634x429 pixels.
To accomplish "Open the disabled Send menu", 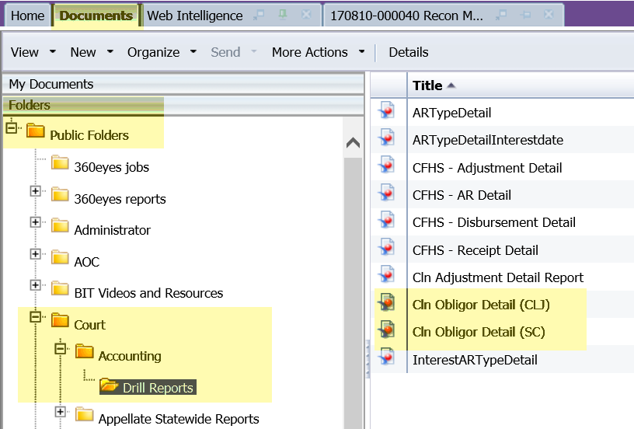I will point(234,52).
